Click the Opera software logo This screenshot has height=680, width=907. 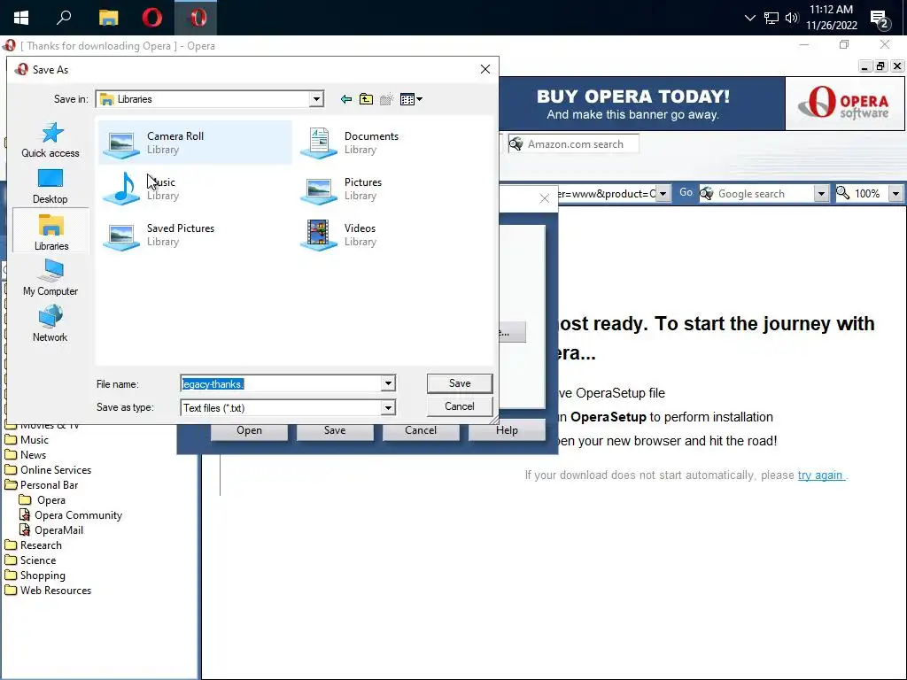tap(844, 104)
